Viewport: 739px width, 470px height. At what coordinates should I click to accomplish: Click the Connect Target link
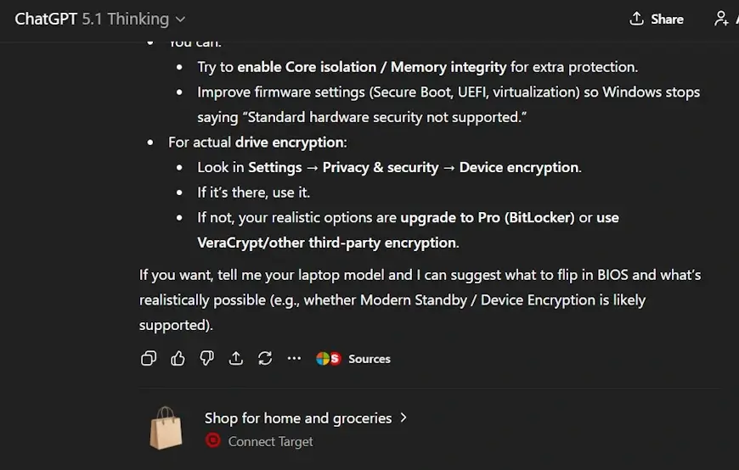(x=270, y=441)
